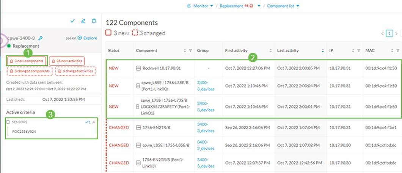Click Sep 26, 2022 2:16:06 PM in 1756-EN2TR/B row

(x=247, y=127)
